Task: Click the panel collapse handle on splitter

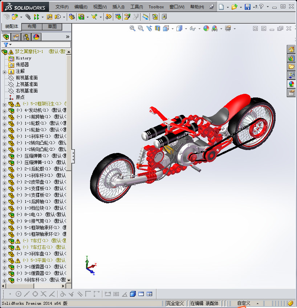Action: coord(73,157)
